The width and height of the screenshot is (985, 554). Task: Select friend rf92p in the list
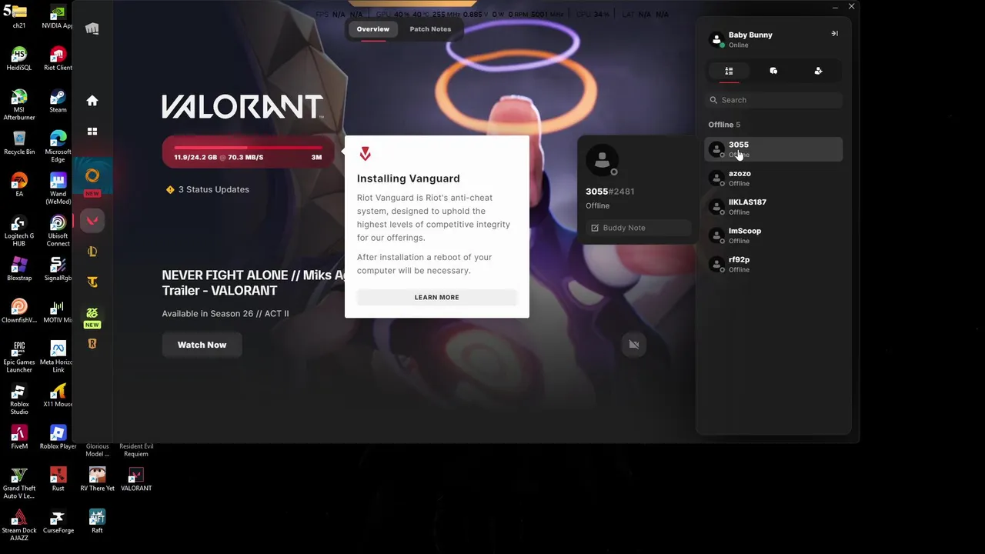(773, 265)
